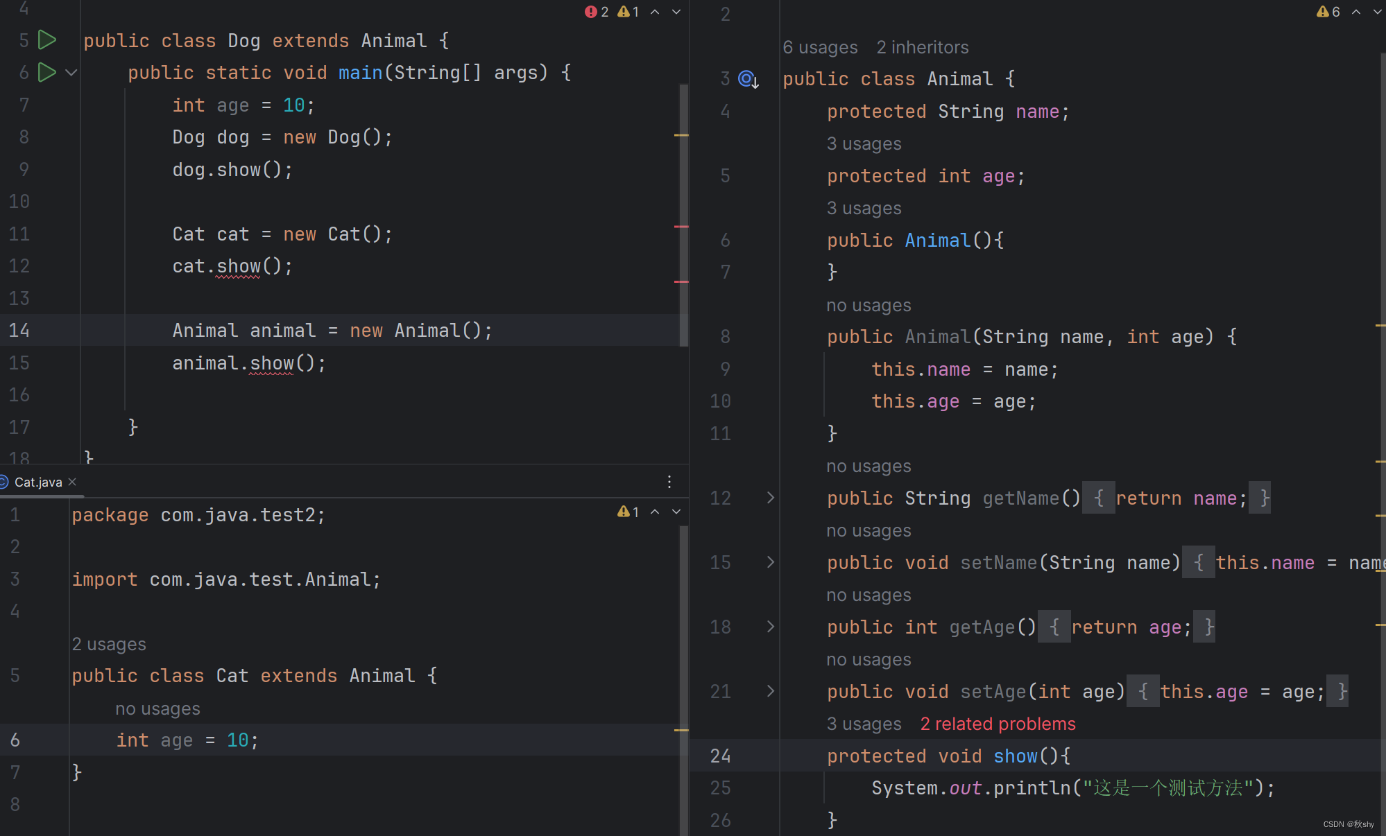Click 6 usages hint above Animal class
Image resolution: width=1386 pixels, height=836 pixels.
820,47
